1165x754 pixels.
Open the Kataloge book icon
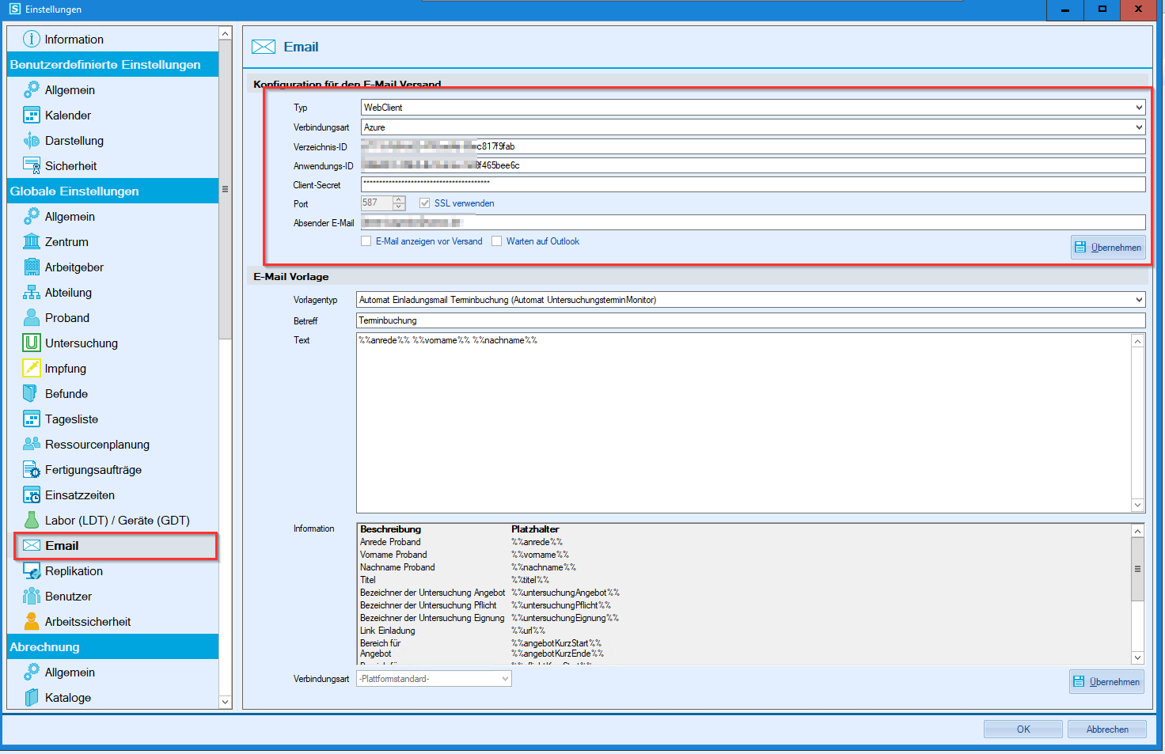tap(32, 697)
